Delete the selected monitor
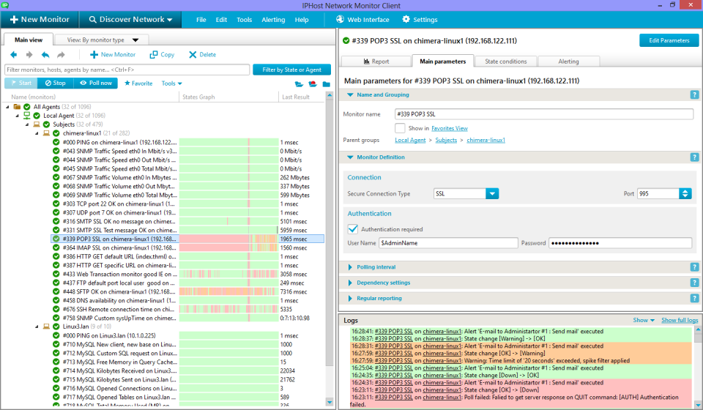703x410 pixels. pos(202,55)
